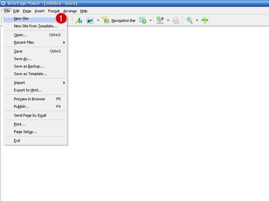The height and width of the screenshot is (201, 269).
Task: Close the File menu
Action: pos(7,11)
